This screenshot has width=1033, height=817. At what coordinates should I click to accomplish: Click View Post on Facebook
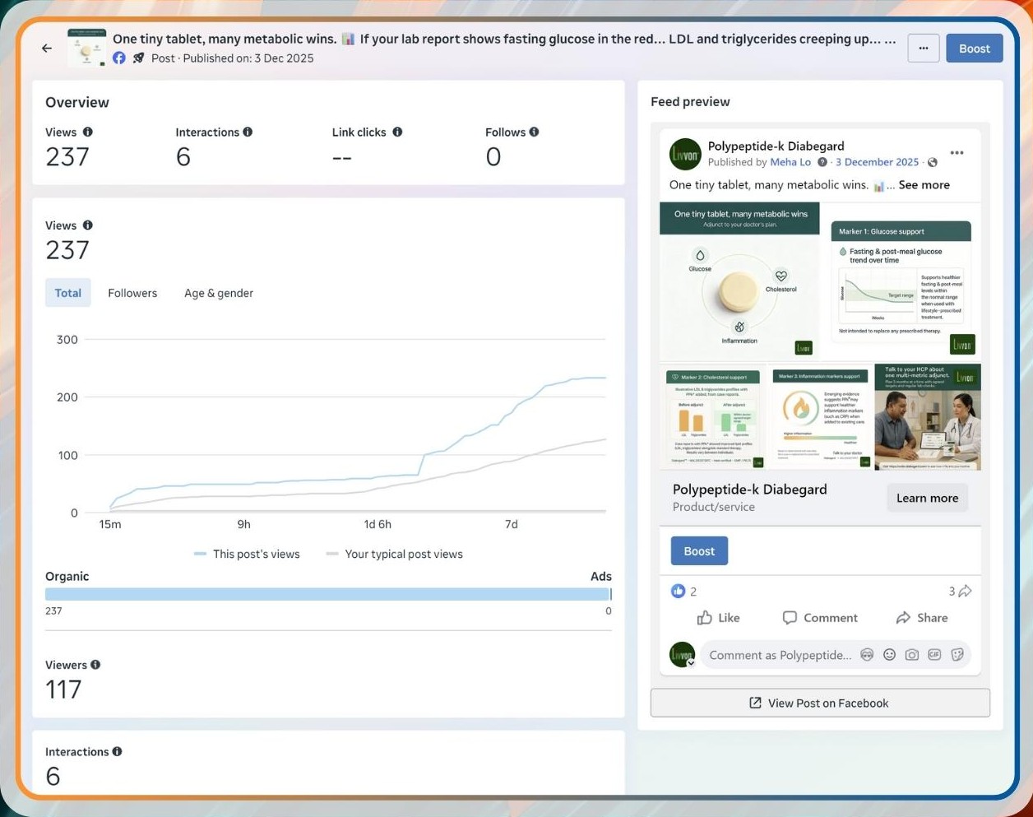pyautogui.click(x=819, y=703)
